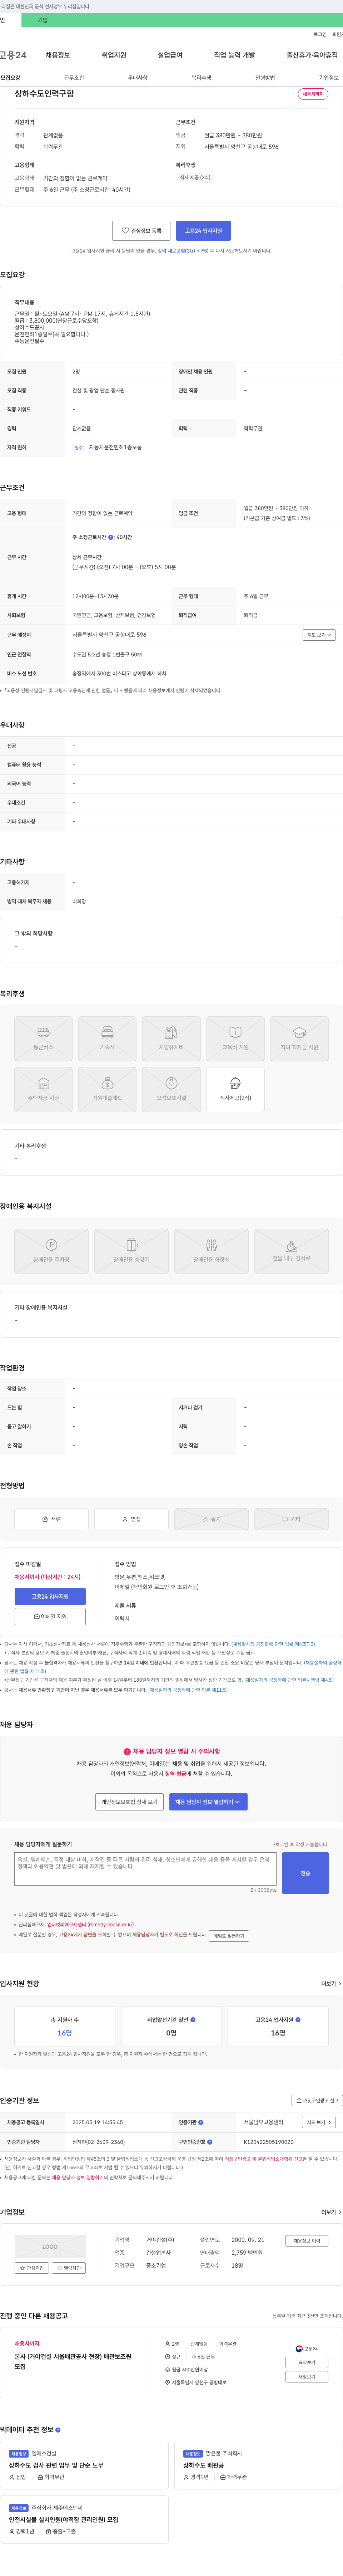Click 개인정보보호법 상세 보기 button
The height and width of the screenshot is (2576, 343).
129,1801
